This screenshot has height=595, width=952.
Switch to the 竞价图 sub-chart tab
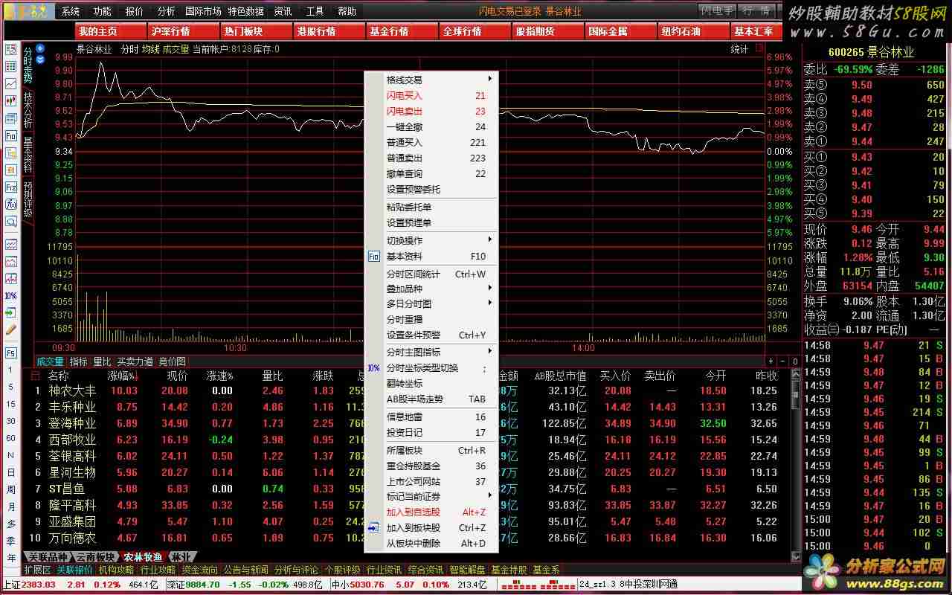click(x=172, y=361)
